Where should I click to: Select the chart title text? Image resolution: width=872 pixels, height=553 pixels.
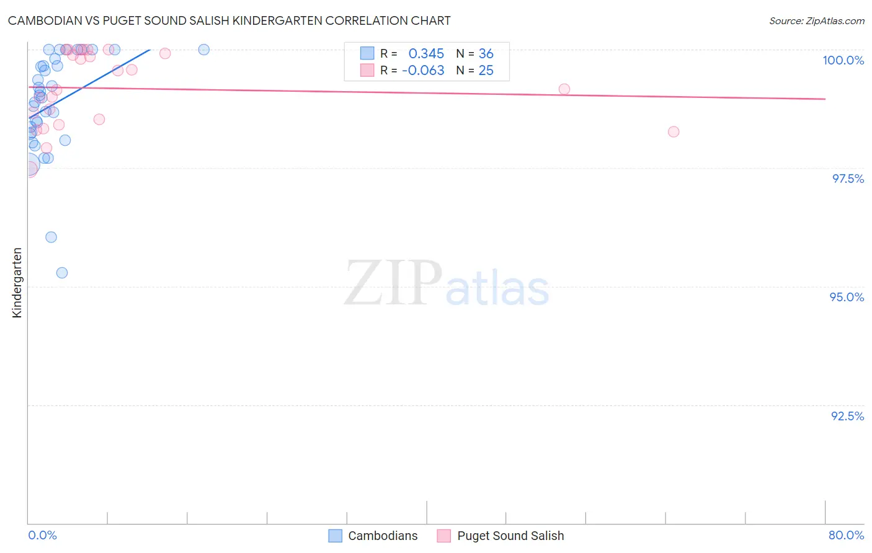229,20
